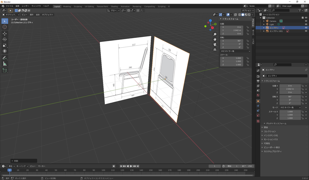Toggle proportional editing button

click(x=138, y=11)
